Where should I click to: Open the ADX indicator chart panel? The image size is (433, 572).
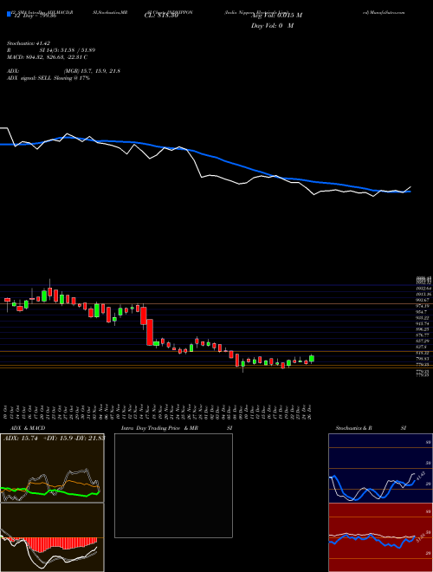pos(52,468)
